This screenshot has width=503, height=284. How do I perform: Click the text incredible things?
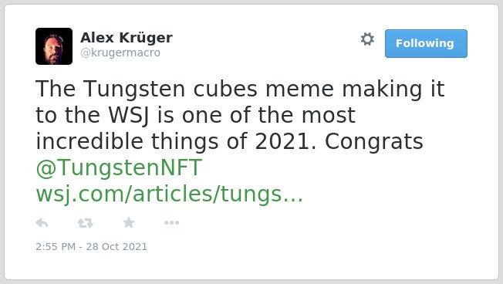tap(127, 141)
